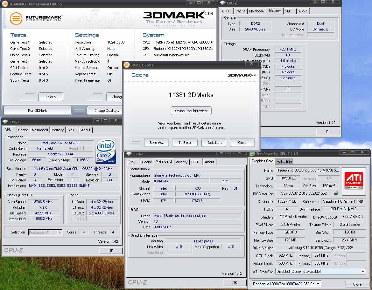The image size is (372, 290).
Task: Click the Select... tests button
Action: (x=51, y=97)
